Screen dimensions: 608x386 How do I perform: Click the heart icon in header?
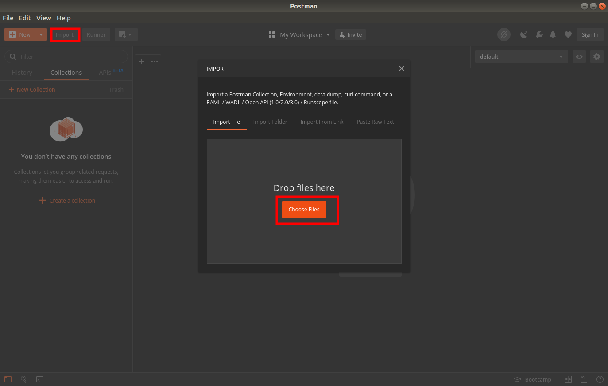[568, 34]
